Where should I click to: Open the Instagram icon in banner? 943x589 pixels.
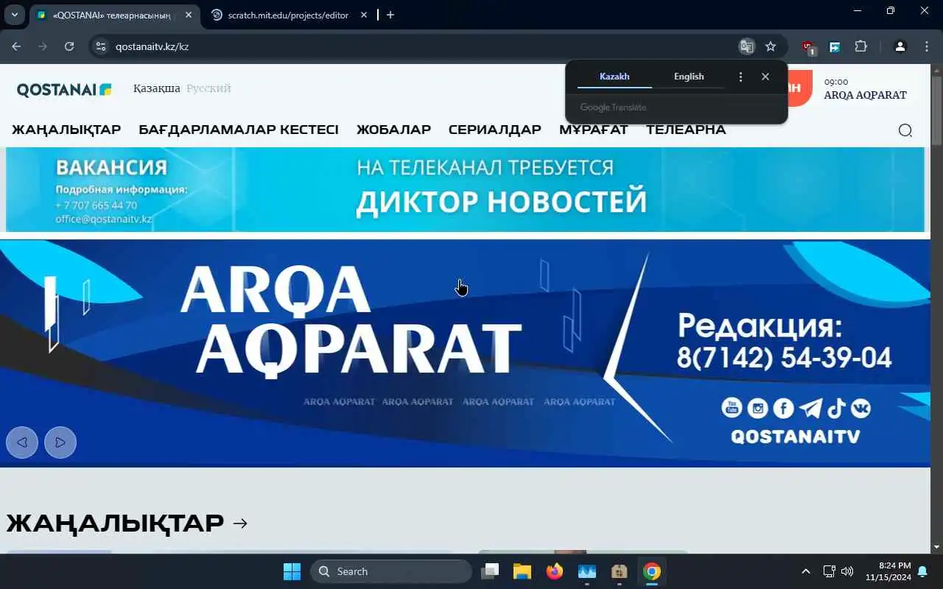click(757, 407)
